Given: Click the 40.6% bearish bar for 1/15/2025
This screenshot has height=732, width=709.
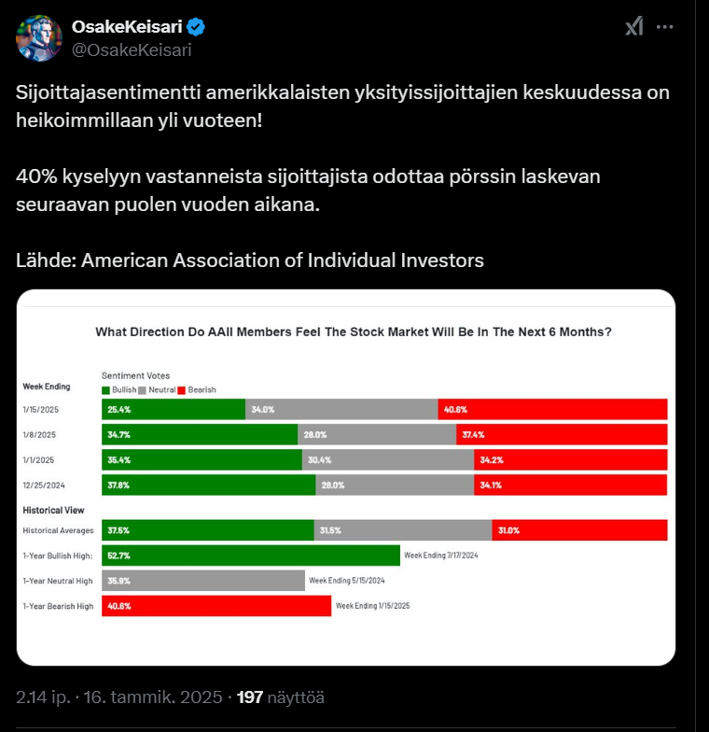Looking at the screenshot, I should [x=552, y=409].
